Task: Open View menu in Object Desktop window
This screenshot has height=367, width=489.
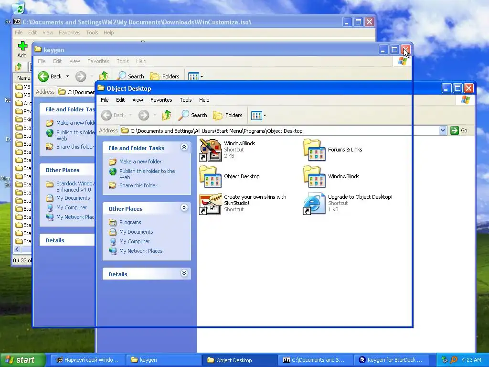Action: click(138, 100)
